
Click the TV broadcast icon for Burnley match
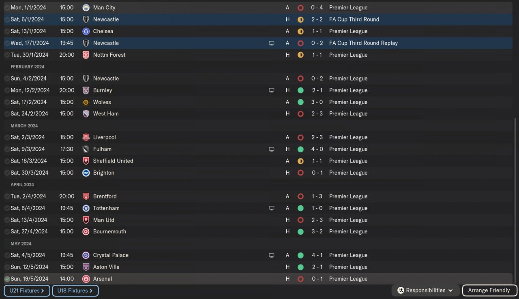click(272, 90)
